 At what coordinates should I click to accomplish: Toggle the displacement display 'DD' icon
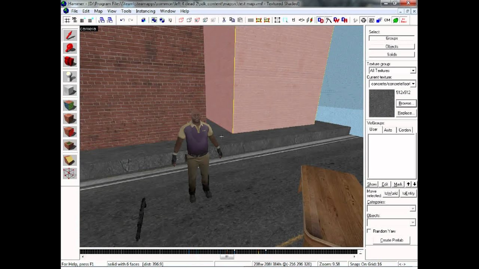click(320, 20)
